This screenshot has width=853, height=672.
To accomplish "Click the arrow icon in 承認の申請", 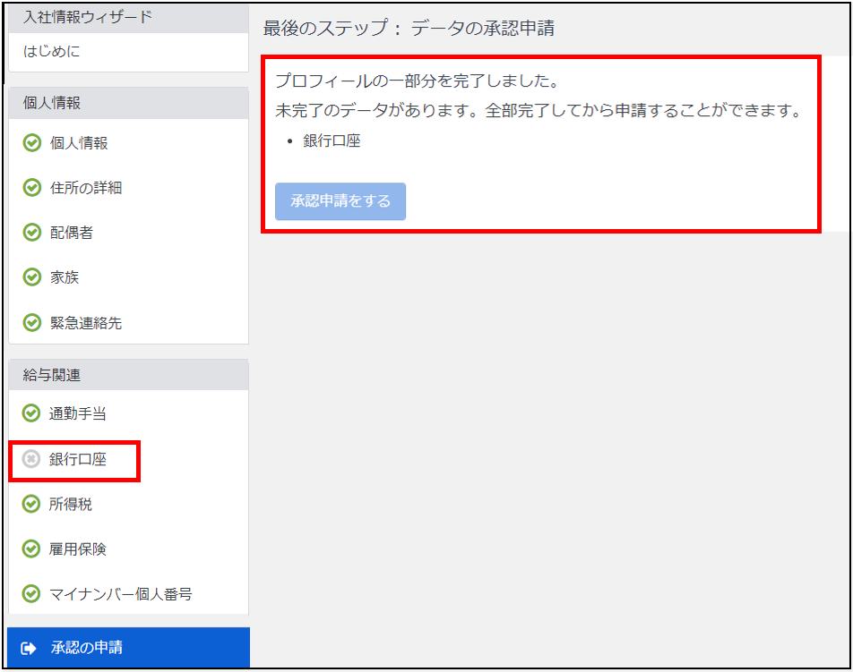I will pyautogui.click(x=29, y=648).
